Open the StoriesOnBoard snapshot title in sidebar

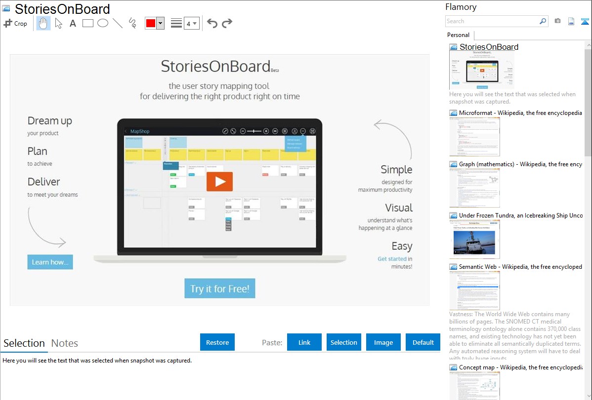pos(489,47)
